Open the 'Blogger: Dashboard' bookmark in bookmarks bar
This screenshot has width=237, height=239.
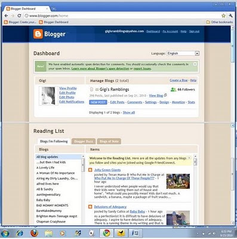[54, 22]
